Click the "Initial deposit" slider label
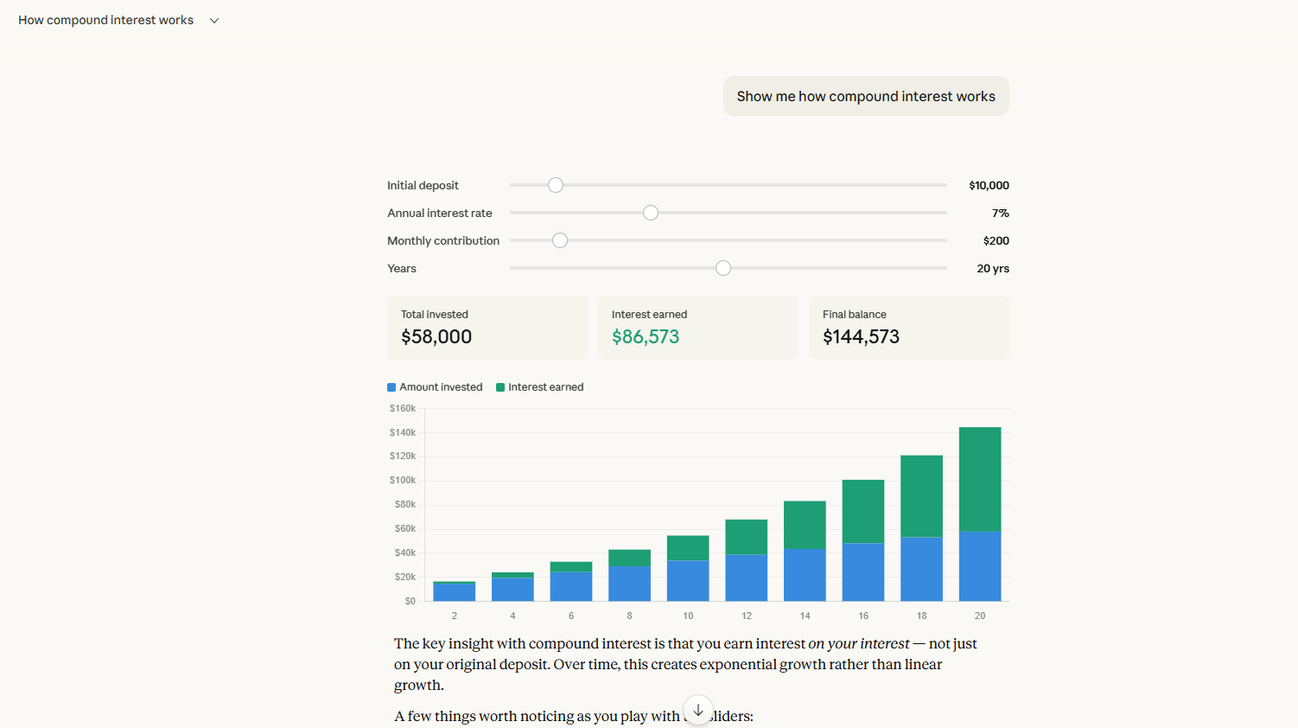This screenshot has width=1298, height=728. coord(423,185)
